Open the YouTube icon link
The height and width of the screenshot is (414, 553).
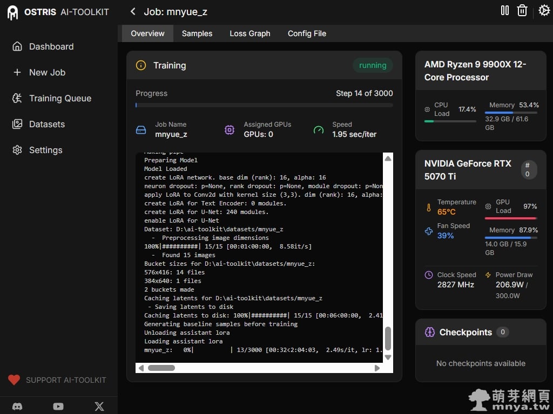58,406
